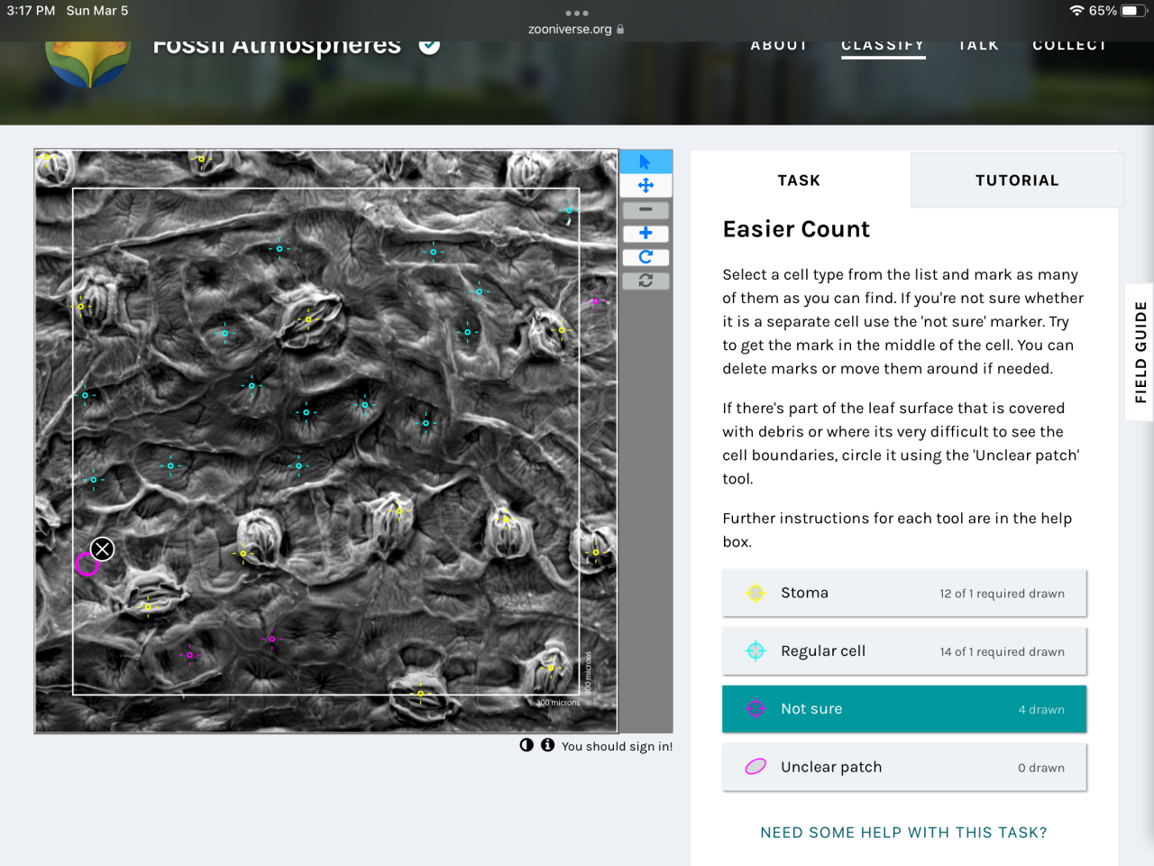Open the CLASSIFY page

883,45
